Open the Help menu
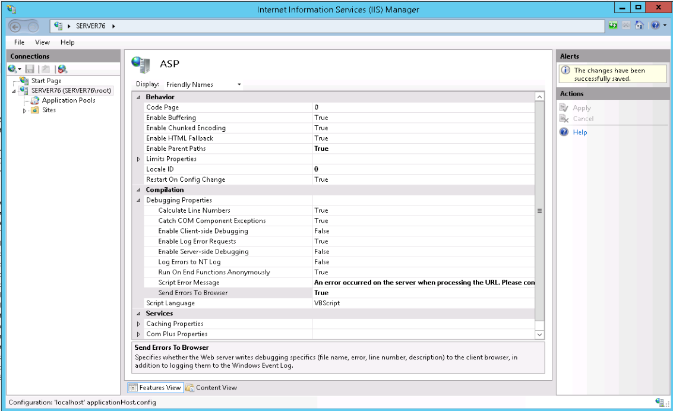The height and width of the screenshot is (411, 673). 67,42
